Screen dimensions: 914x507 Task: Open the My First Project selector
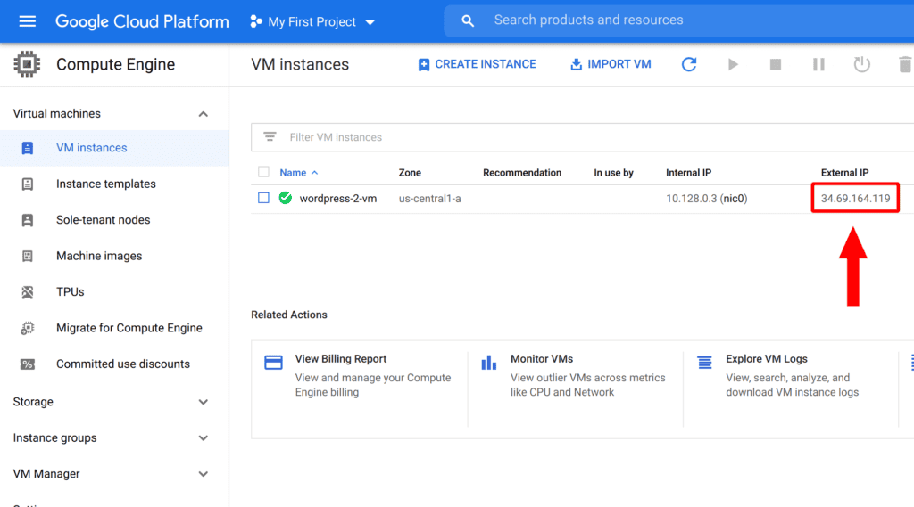313,22
